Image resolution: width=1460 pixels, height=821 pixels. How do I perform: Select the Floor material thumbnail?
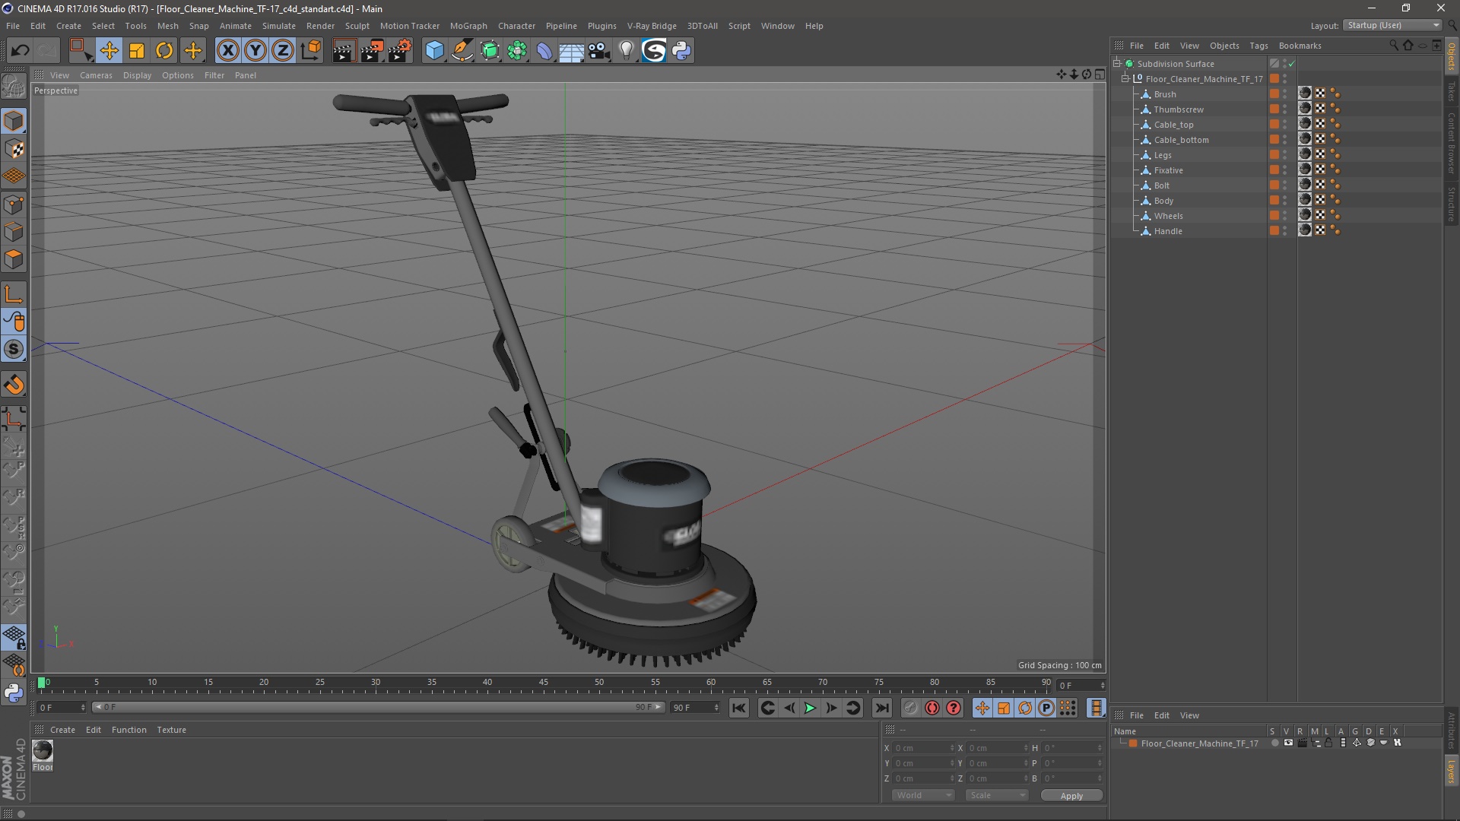43,751
